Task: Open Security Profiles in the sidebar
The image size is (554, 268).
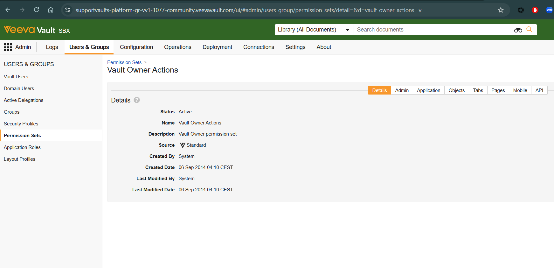Action: click(x=21, y=124)
